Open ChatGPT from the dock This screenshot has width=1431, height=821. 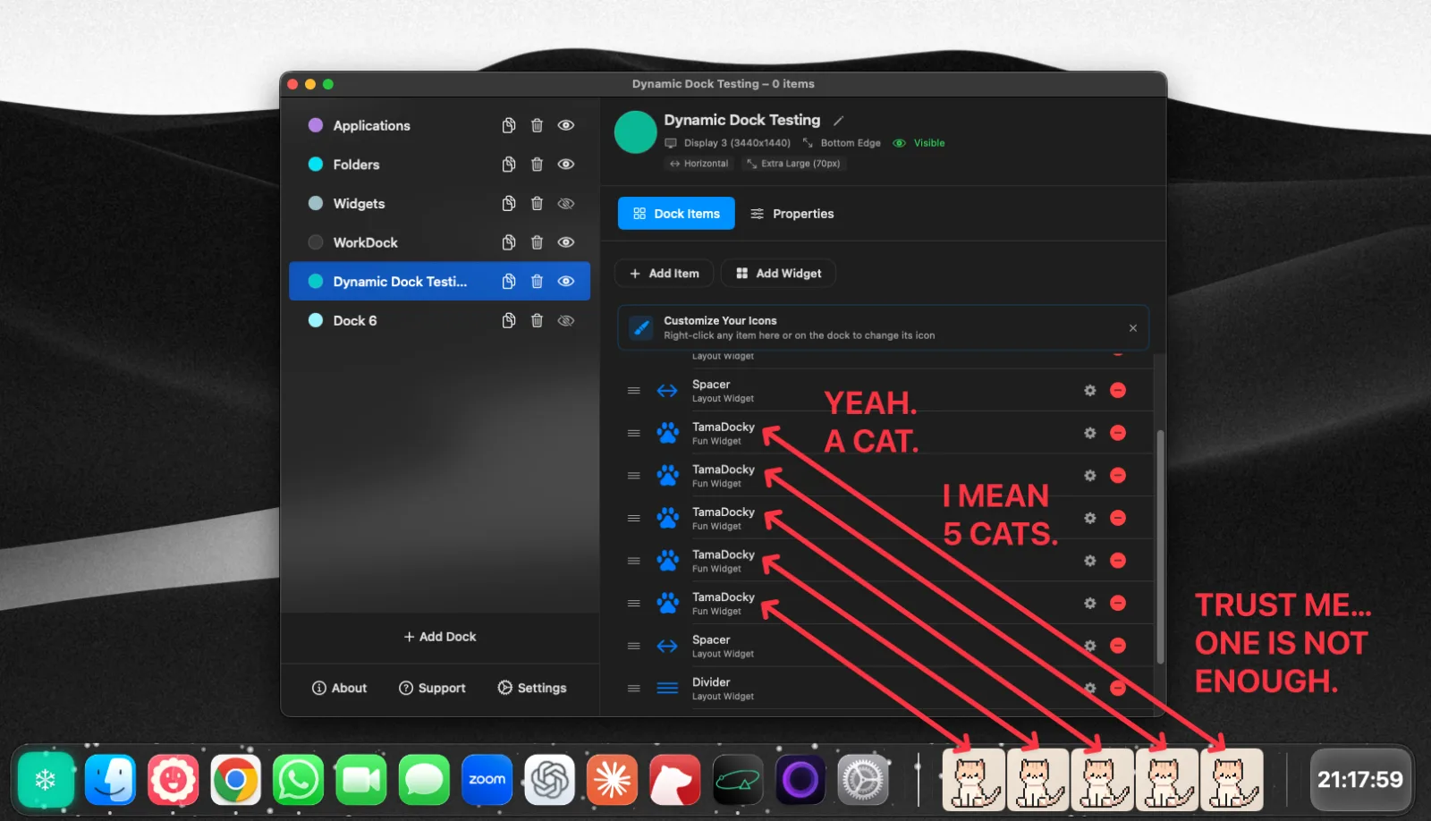pyautogui.click(x=549, y=780)
